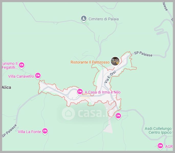Image resolution: width=175 pixels, height=153 pixels.
Task: Click the Cimitero di Palaia cemetery pin icon
Action: coord(84,19)
